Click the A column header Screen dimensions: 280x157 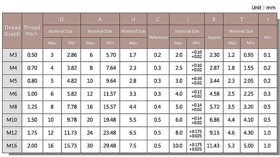point(100,19)
